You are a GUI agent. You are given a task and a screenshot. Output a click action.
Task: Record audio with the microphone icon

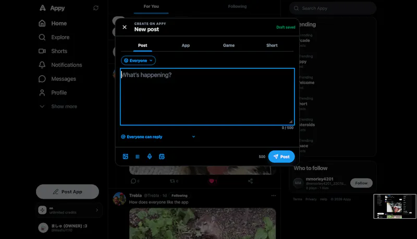150,157
